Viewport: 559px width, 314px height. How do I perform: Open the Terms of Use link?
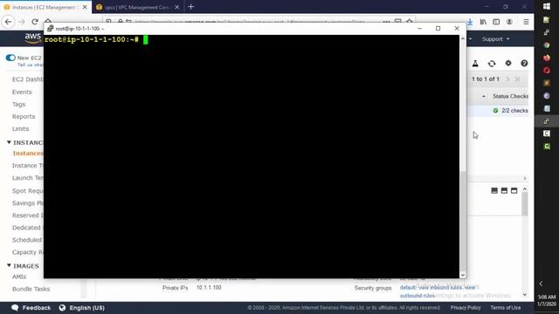pyautogui.click(x=505, y=308)
